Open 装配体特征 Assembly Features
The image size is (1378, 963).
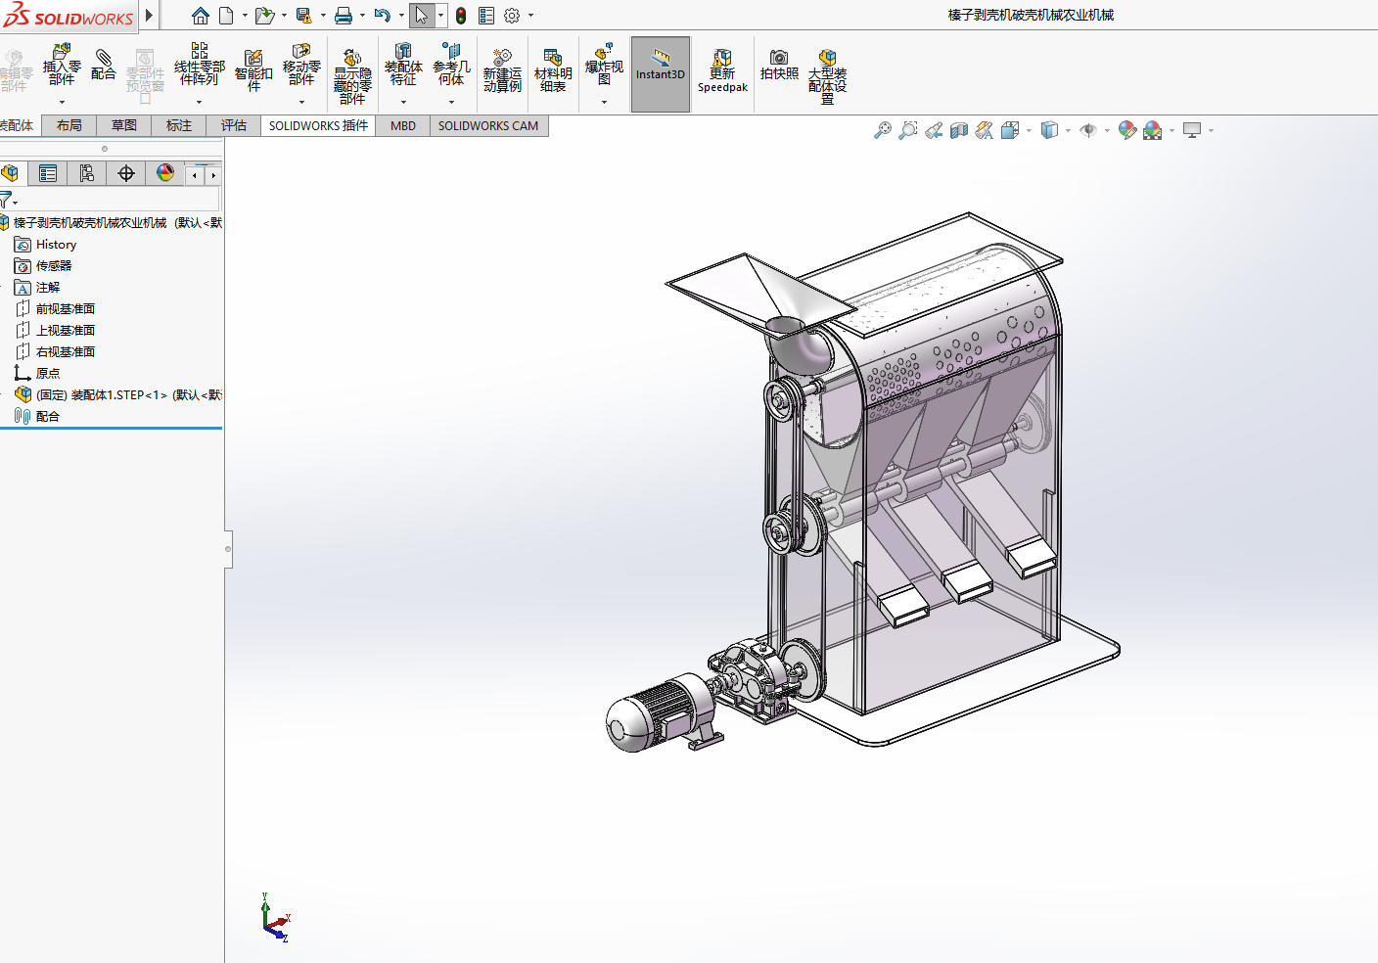[x=403, y=66]
